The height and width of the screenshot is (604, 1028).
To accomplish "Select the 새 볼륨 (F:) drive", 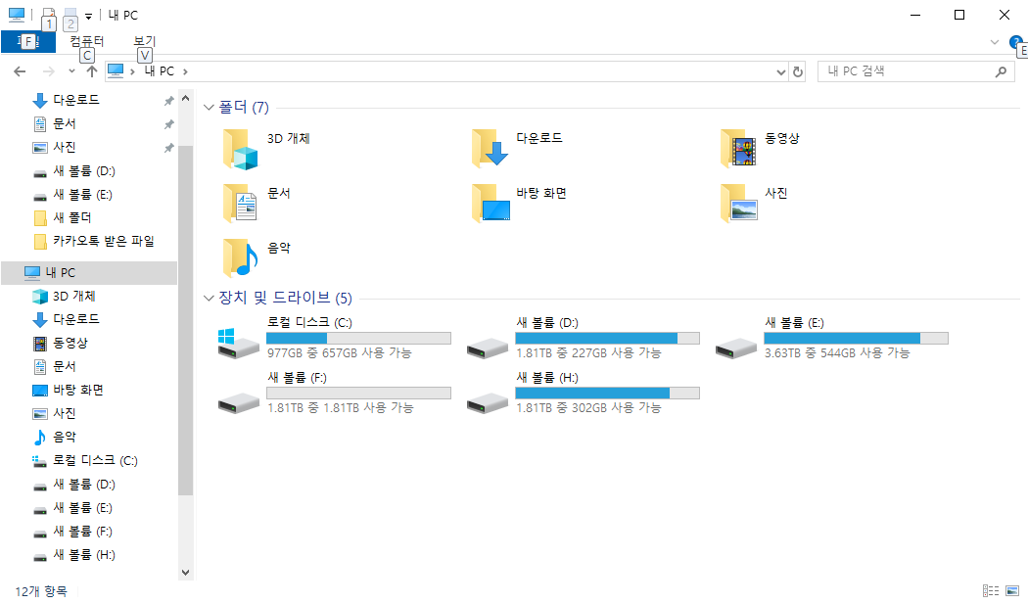I will (x=239, y=396).
